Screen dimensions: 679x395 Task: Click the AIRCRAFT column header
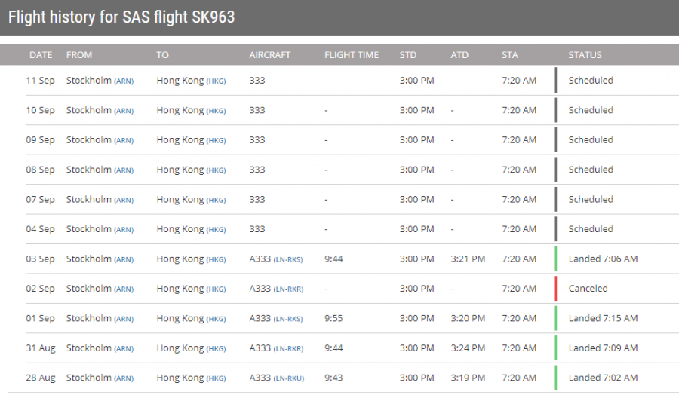coord(270,55)
